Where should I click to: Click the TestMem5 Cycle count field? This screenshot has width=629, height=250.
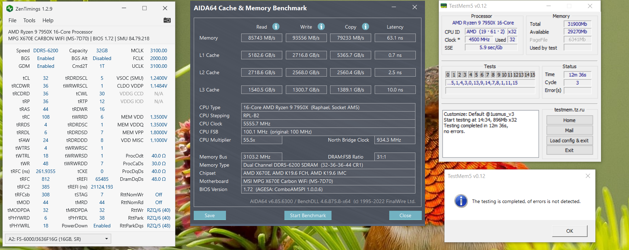point(577,83)
